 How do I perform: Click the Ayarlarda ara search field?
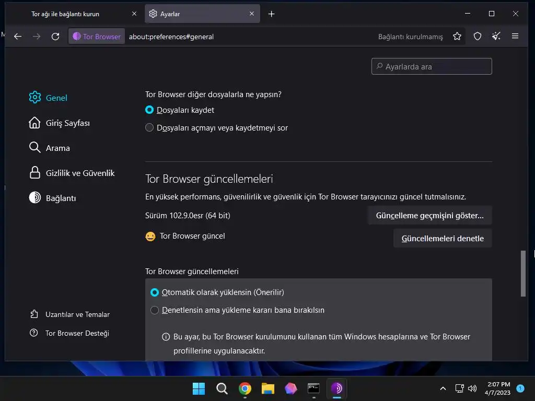pos(432,66)
